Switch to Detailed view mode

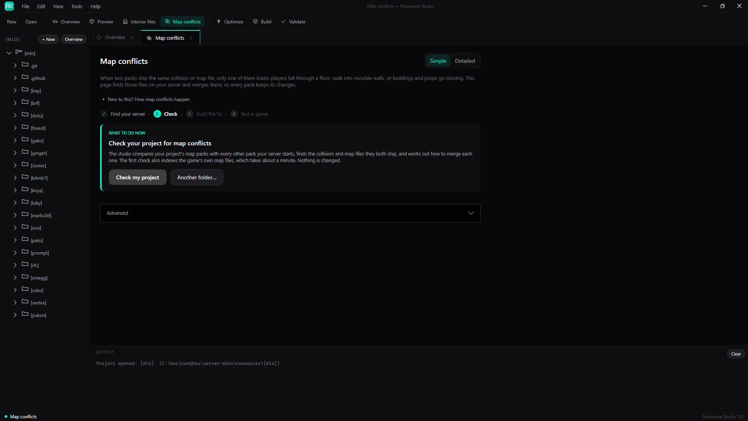pos(465,61)
